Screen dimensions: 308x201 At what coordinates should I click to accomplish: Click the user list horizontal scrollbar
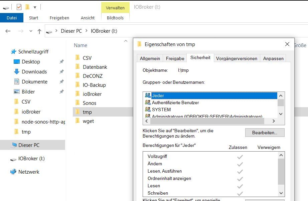tap(210, 121)
